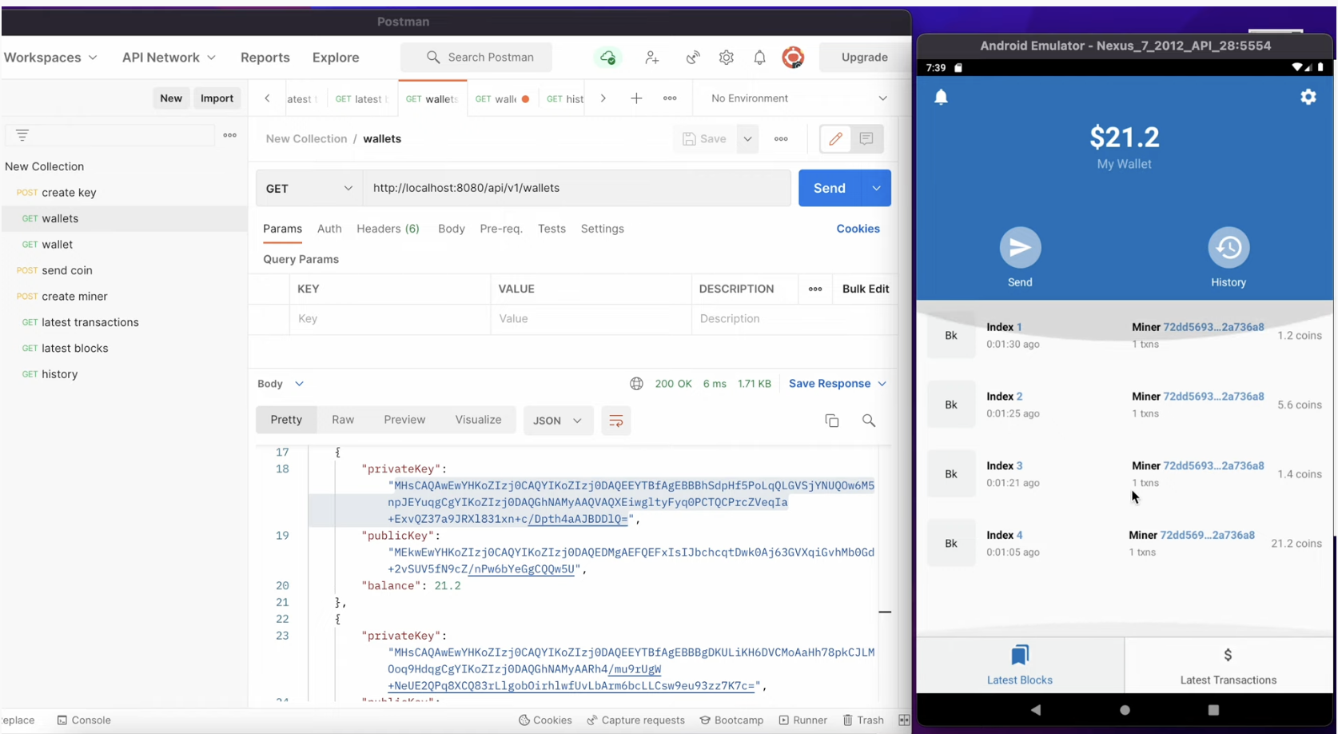
Task: Click the capture requests satellite icon in header
Action: click(x=693, y=58)
